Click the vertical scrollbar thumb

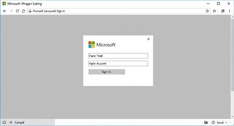coord(232,55)
